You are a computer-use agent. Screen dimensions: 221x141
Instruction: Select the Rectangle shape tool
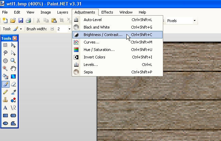5,116
